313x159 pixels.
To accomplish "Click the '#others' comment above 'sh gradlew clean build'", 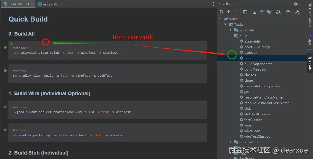I will [19, 71].
